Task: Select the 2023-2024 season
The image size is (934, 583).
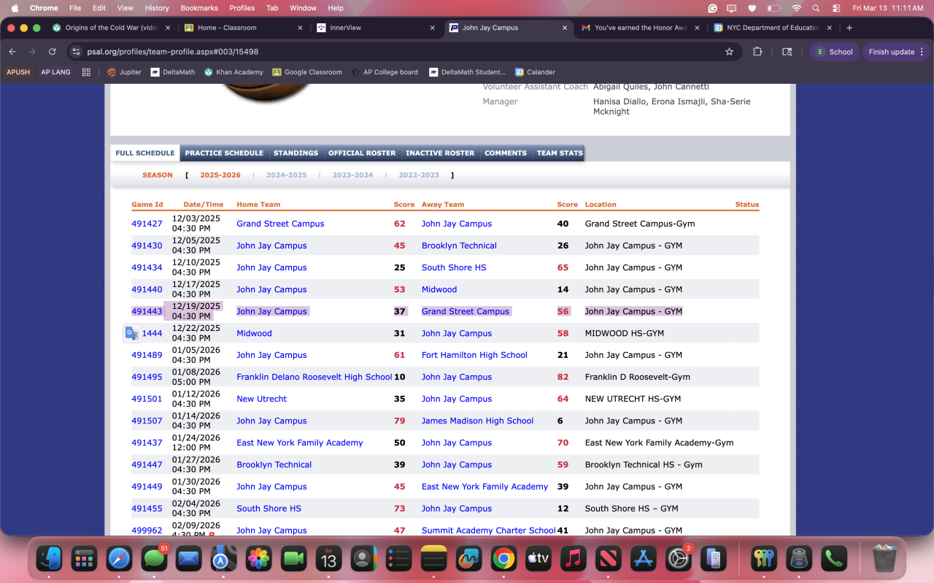Action: (352, 175)
